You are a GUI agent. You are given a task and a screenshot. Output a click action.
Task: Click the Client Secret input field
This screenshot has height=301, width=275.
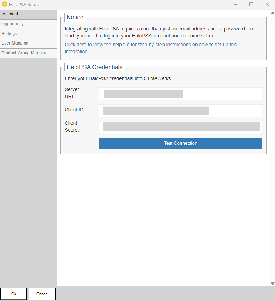point(180,127)
